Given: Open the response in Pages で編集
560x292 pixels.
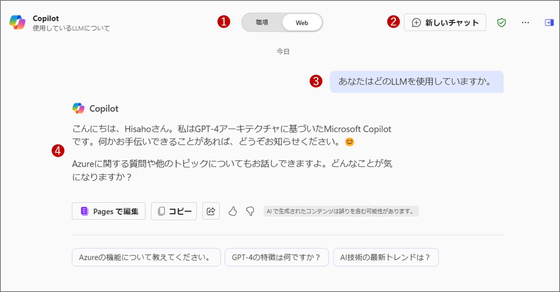Looking at the screenshot, I should (x=108, y=211).
